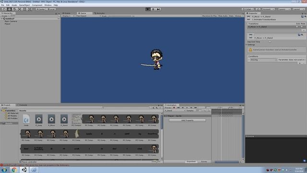This screenshot has width=307, height=173.
Task: Select the Rotate tool in the toolbar
Action: point(14,9)
